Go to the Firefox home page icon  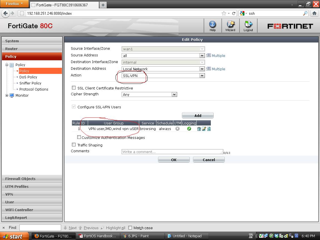pyautogui.click(x=314, y=13)
